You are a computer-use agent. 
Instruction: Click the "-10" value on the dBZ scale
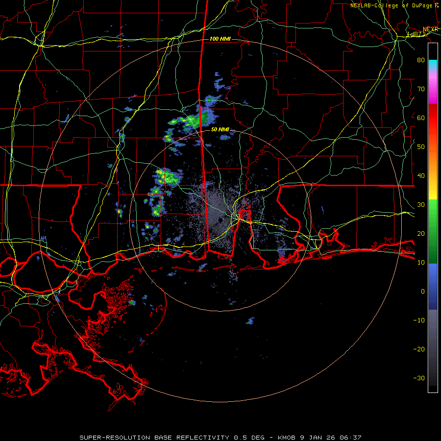[x=419, y=320]
